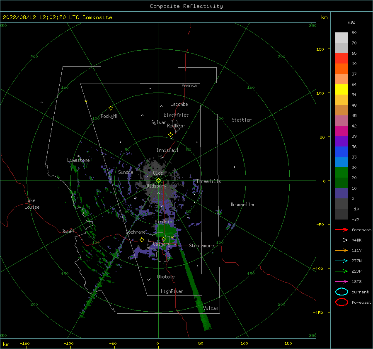Click the red forecast ellipse icon
Viewport: 373px width, 349px height.
[x=342, y=302]
